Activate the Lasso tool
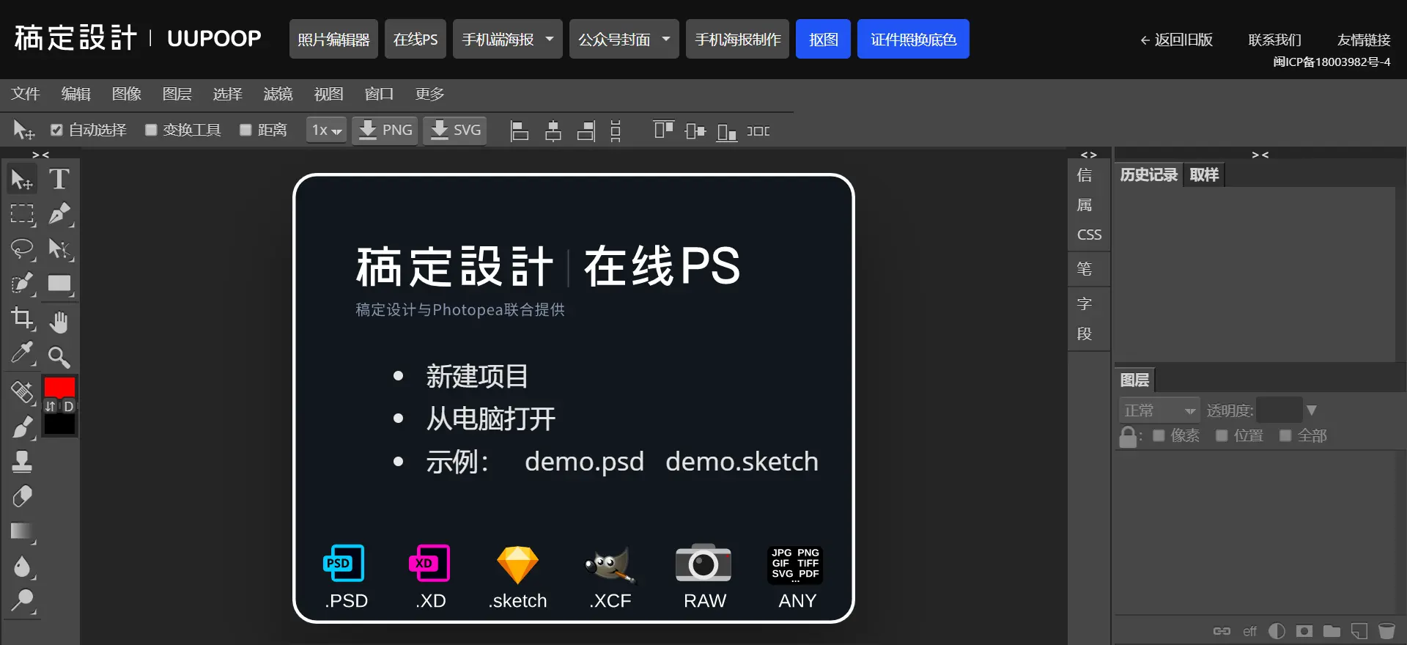Viewport: 1407px width, 645px height. coord(22,249)
